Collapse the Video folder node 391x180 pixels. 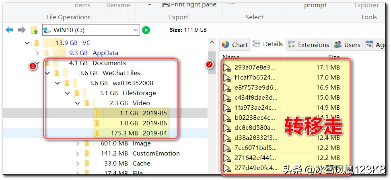point(78,103)
